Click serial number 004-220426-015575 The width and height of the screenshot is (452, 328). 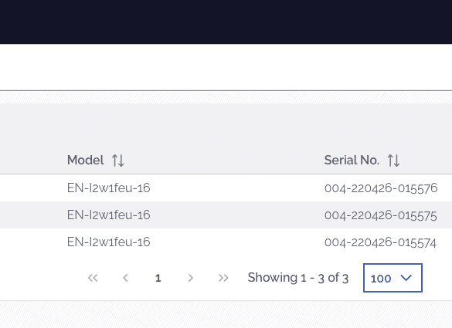380,215
